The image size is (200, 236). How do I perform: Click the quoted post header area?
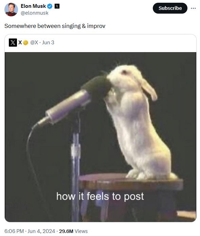pos(101,43)
